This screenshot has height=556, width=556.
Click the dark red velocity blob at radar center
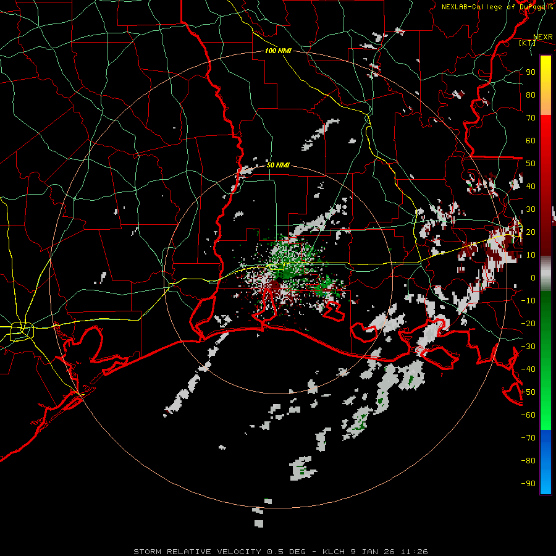[275, 285]
